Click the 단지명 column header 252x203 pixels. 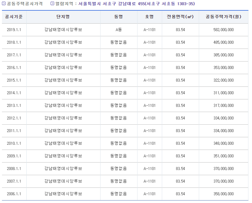pyautogui.click(x=63, y=17)
